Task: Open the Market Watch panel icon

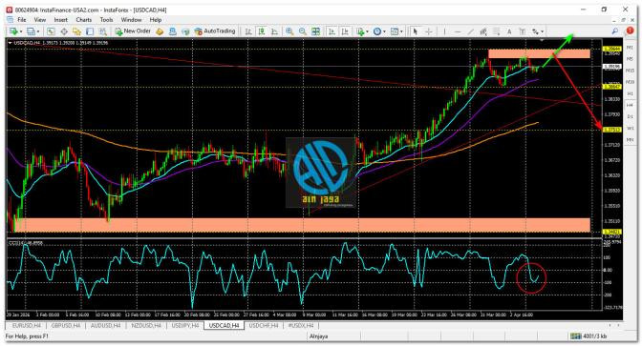Action: [51, 31]
